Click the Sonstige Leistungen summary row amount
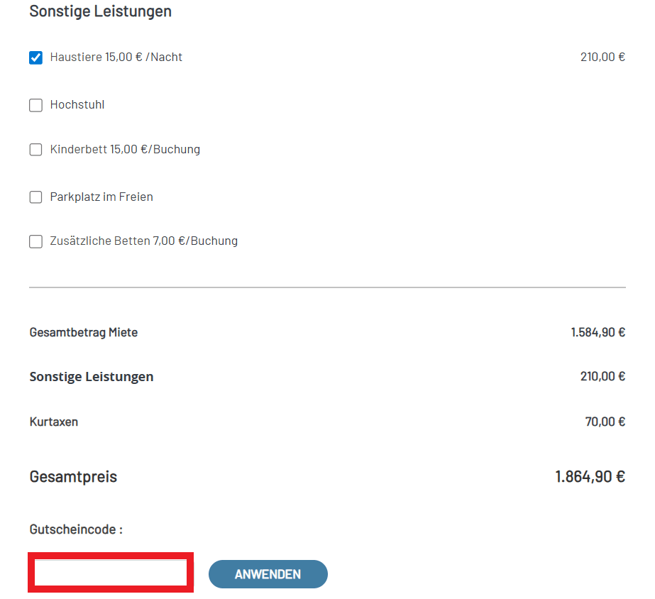Viewport: 655px width, 599px height. 602,377
